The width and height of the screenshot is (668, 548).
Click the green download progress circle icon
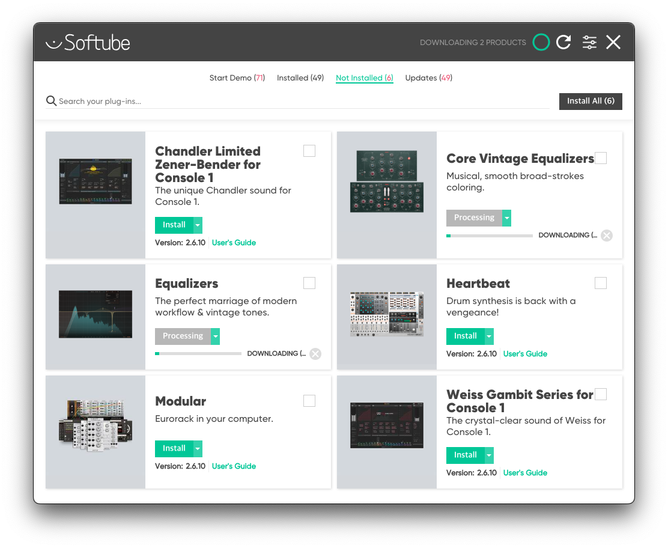click(x=541, y=42)
